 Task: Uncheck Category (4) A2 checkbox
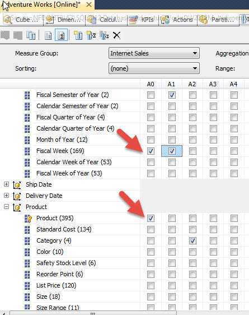[192, 240]
